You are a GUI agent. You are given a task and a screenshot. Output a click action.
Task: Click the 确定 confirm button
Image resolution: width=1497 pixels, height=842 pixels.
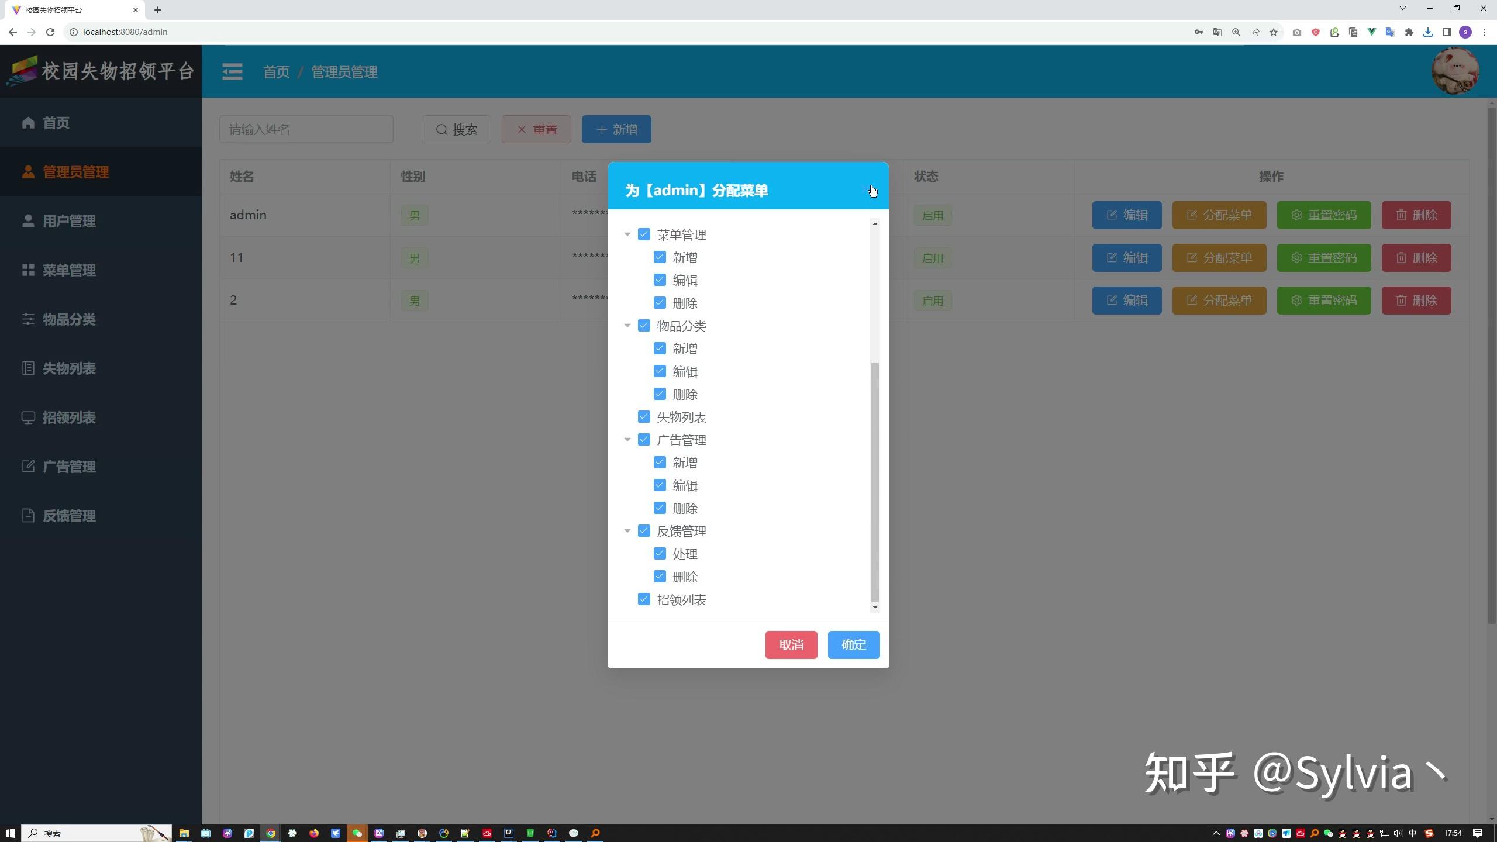853,644
